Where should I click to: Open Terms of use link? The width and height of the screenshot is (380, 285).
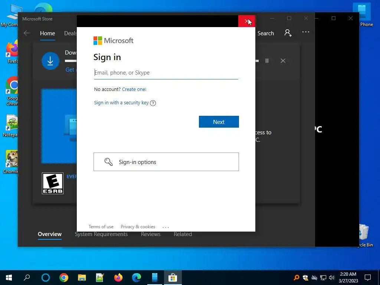click(x=101, y=227)
